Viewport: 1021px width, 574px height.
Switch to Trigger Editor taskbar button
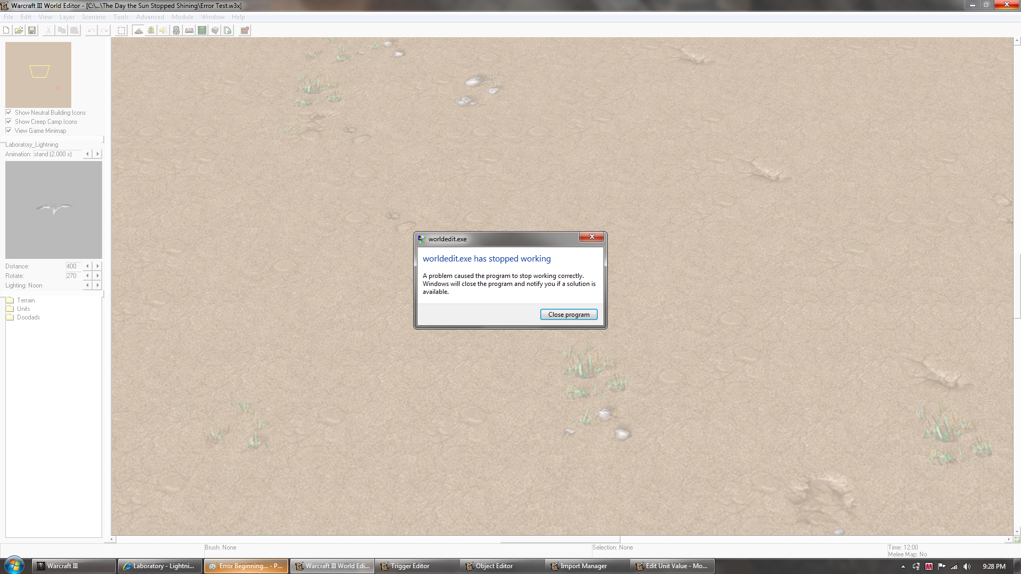417,566
